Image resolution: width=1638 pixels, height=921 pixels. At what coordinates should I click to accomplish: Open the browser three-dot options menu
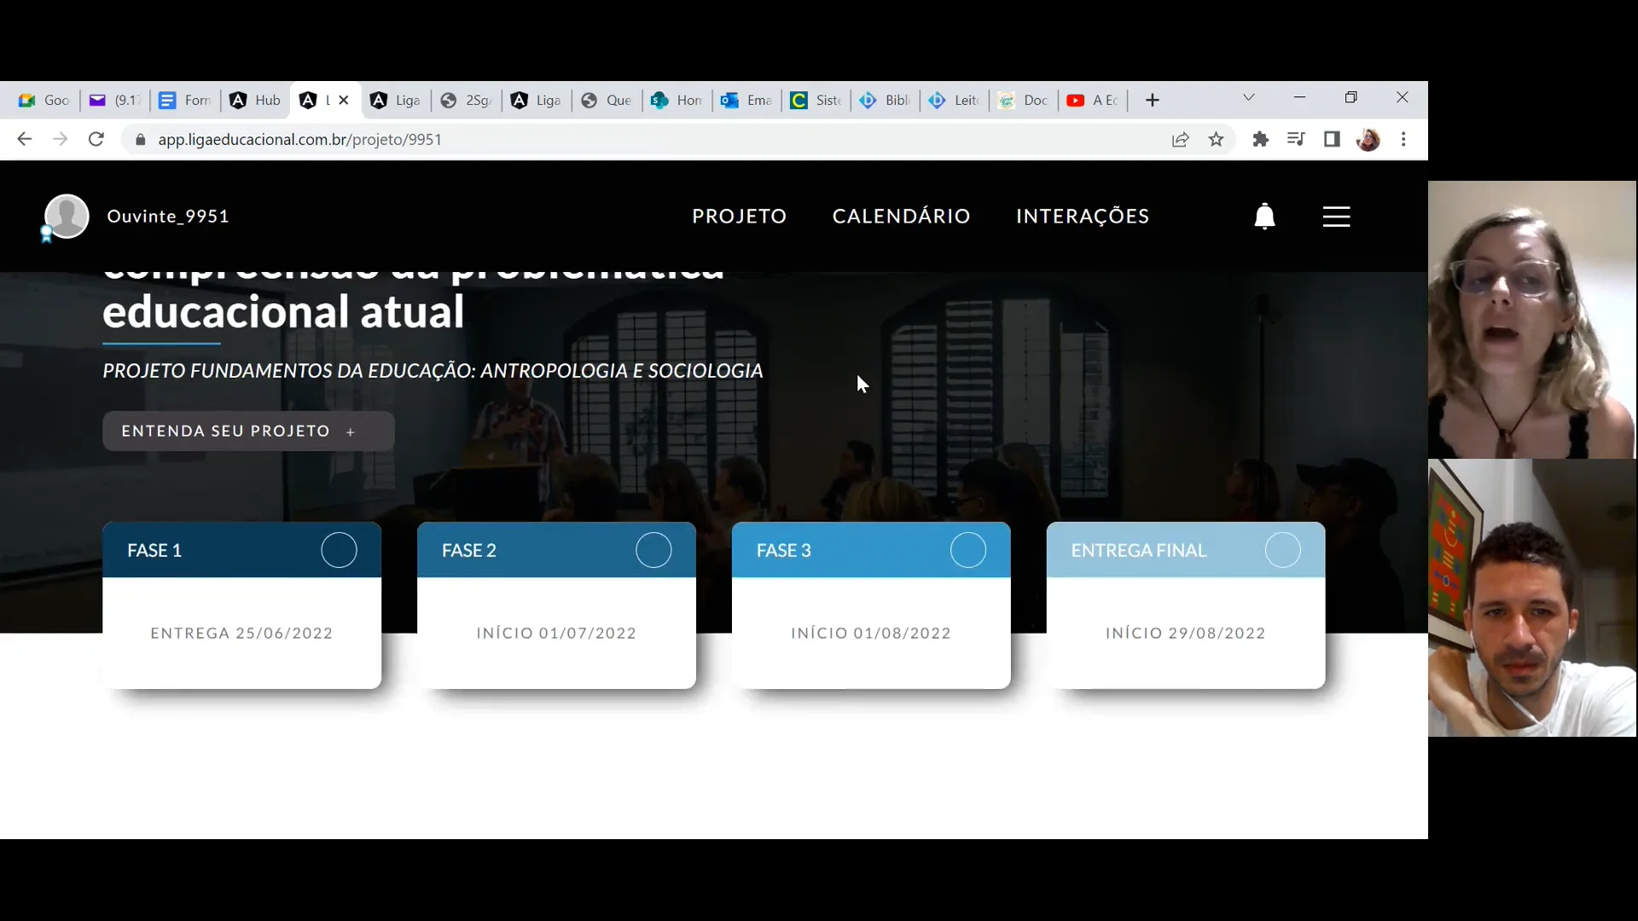point(1403,139)
